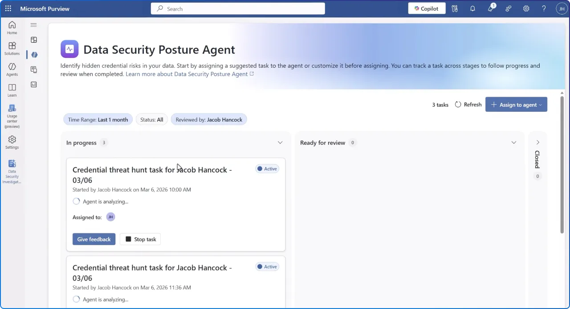Screen dimensions: 570x309
Task: Click inside the Search field
Action: tap(237, 8)
